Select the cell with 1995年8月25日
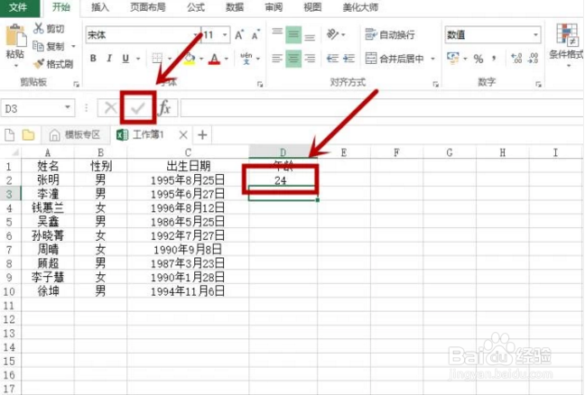Viewport: 585px width, 395px height. coord(188,180)
